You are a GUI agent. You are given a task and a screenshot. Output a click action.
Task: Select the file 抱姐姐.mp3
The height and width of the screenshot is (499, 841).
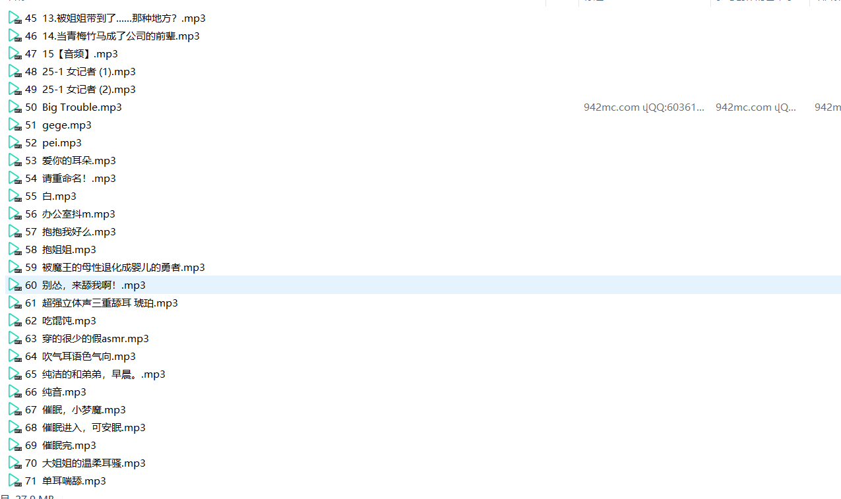tap(69, 249)
